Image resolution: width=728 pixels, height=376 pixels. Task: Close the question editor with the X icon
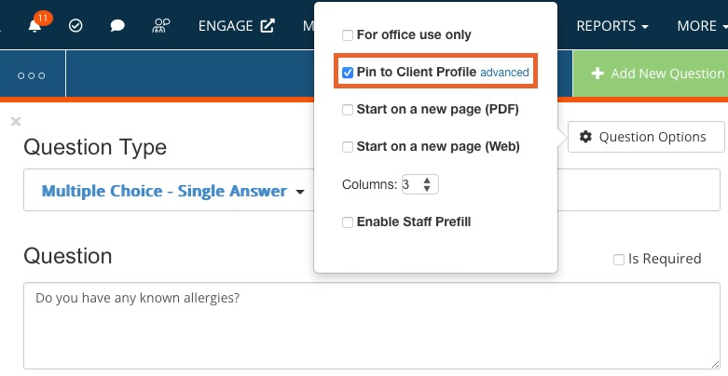coord(16,122)
